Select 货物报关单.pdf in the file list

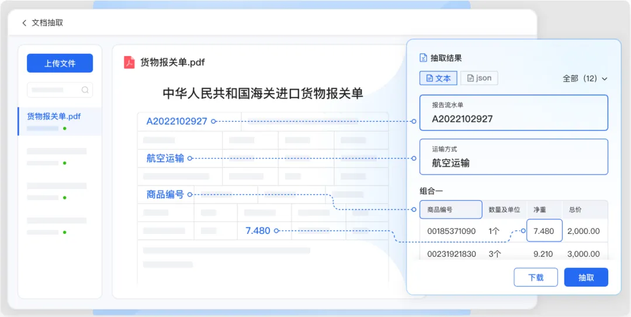point(60,121)
